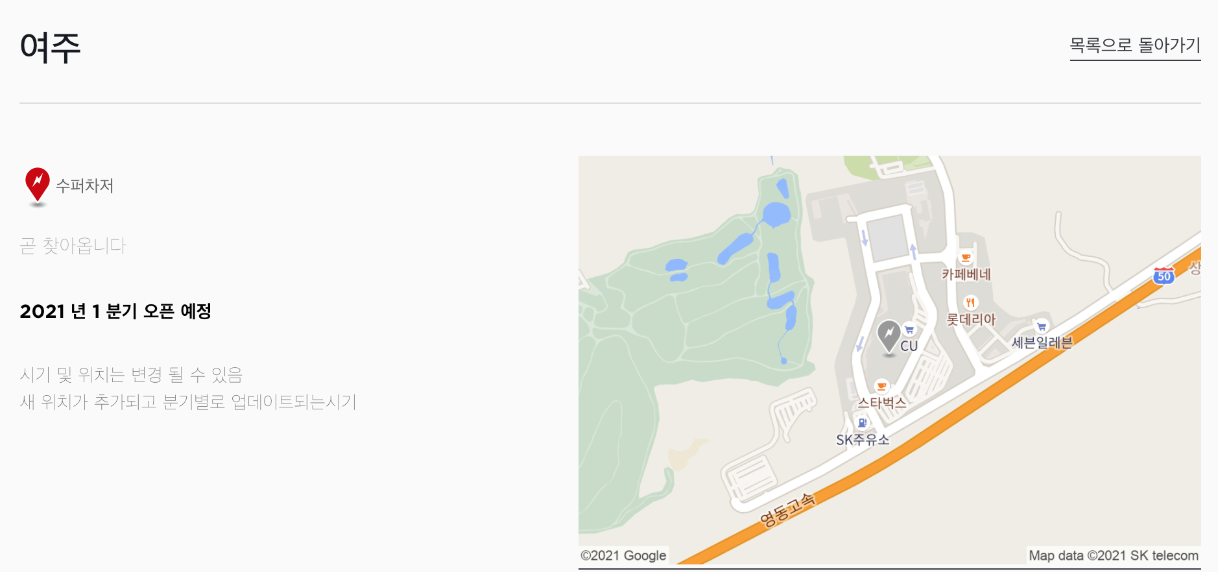Click Map data SK telecom attribution

[x=1113, y=555]
